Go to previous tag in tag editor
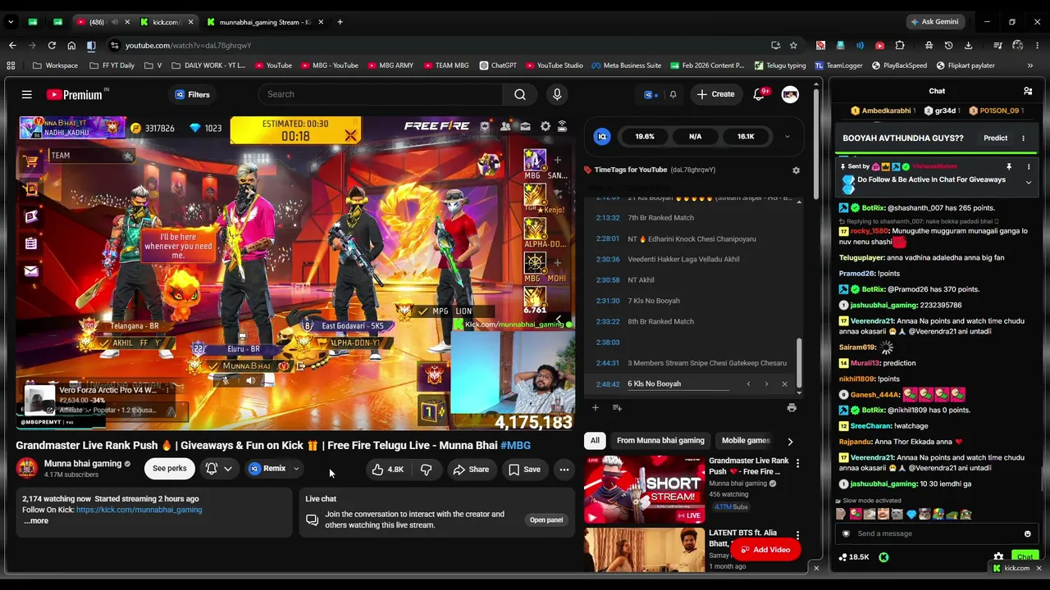Image resolution: width=1050 pixels, height=590 pixels. coord(748,383)
